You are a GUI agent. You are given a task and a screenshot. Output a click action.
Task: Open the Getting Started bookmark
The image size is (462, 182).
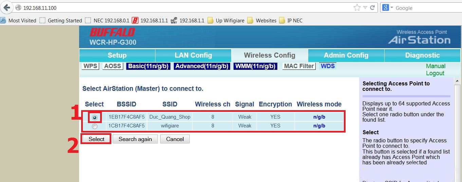(x=61, y=20)
